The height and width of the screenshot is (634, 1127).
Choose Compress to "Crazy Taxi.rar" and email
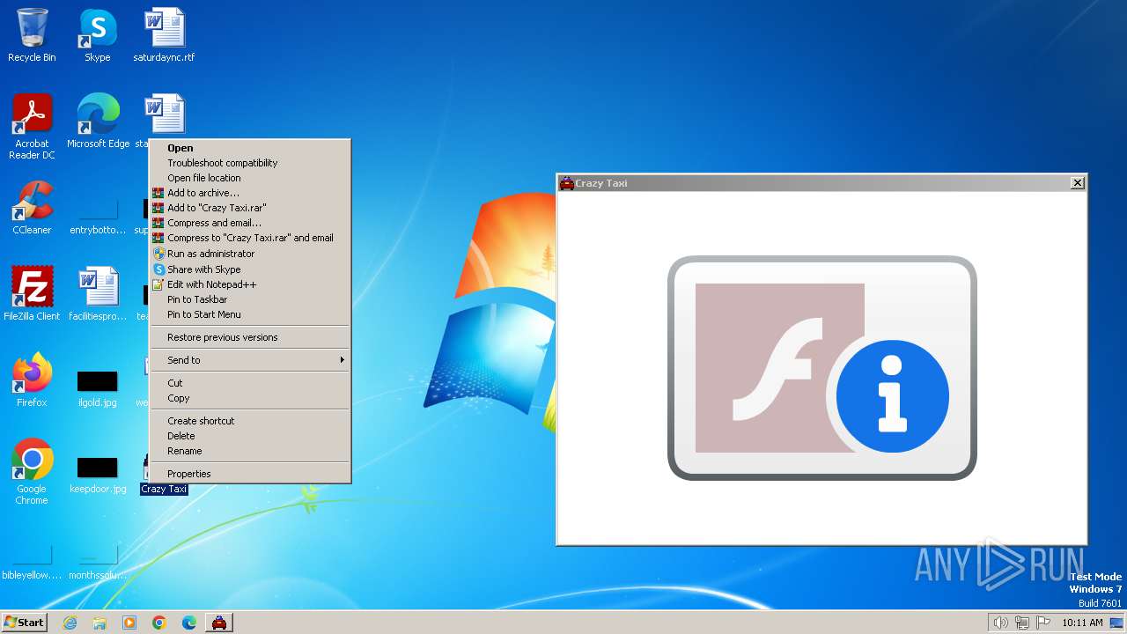250,238
